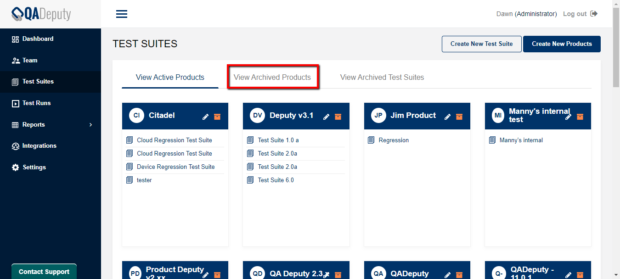Image resolution: width=620 pixels, height=279 pixels.
Task: Archive the QADeputy - 11.0.1 product
Action: [580, 275]
